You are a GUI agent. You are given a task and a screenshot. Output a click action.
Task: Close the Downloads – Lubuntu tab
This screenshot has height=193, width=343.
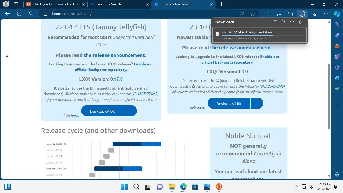coord(212,4)
